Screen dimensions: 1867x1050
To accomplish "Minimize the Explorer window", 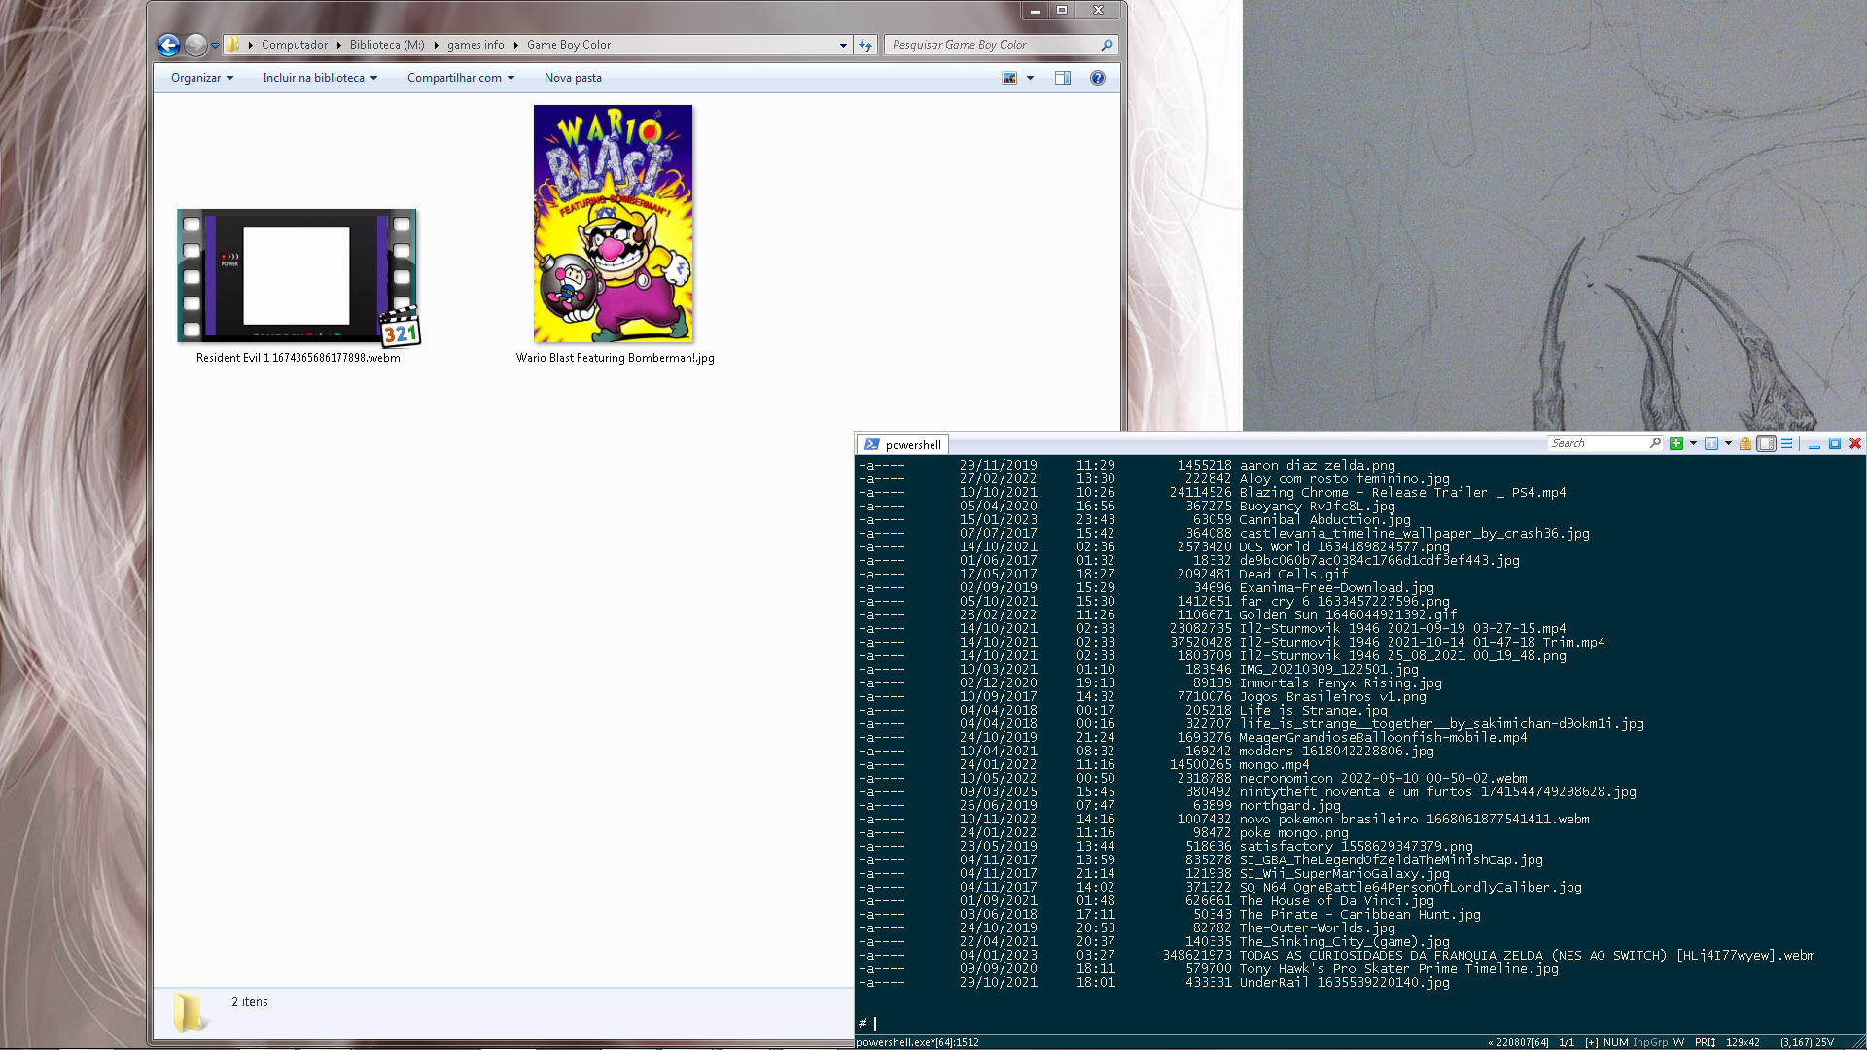I will [1036, 10].
